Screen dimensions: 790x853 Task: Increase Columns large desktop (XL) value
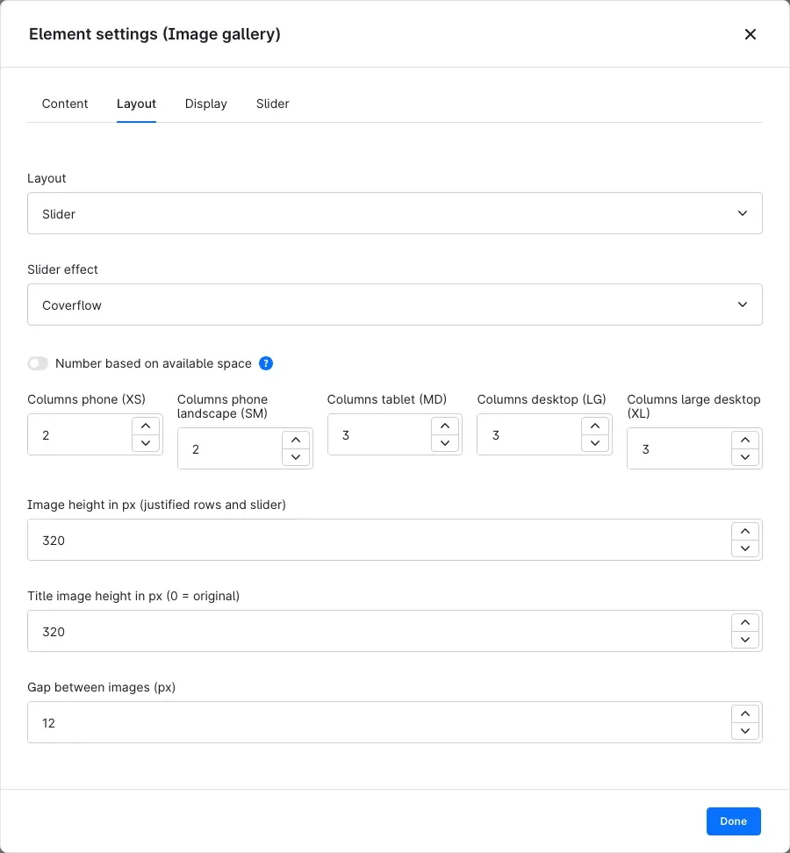pyautogui.click(x=745, y=440)
